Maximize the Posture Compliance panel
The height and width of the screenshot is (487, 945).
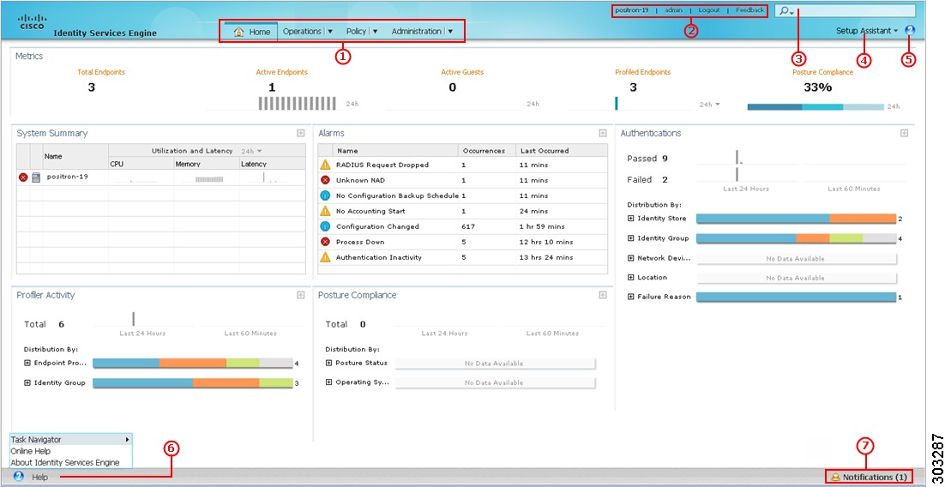click(602, 295)
